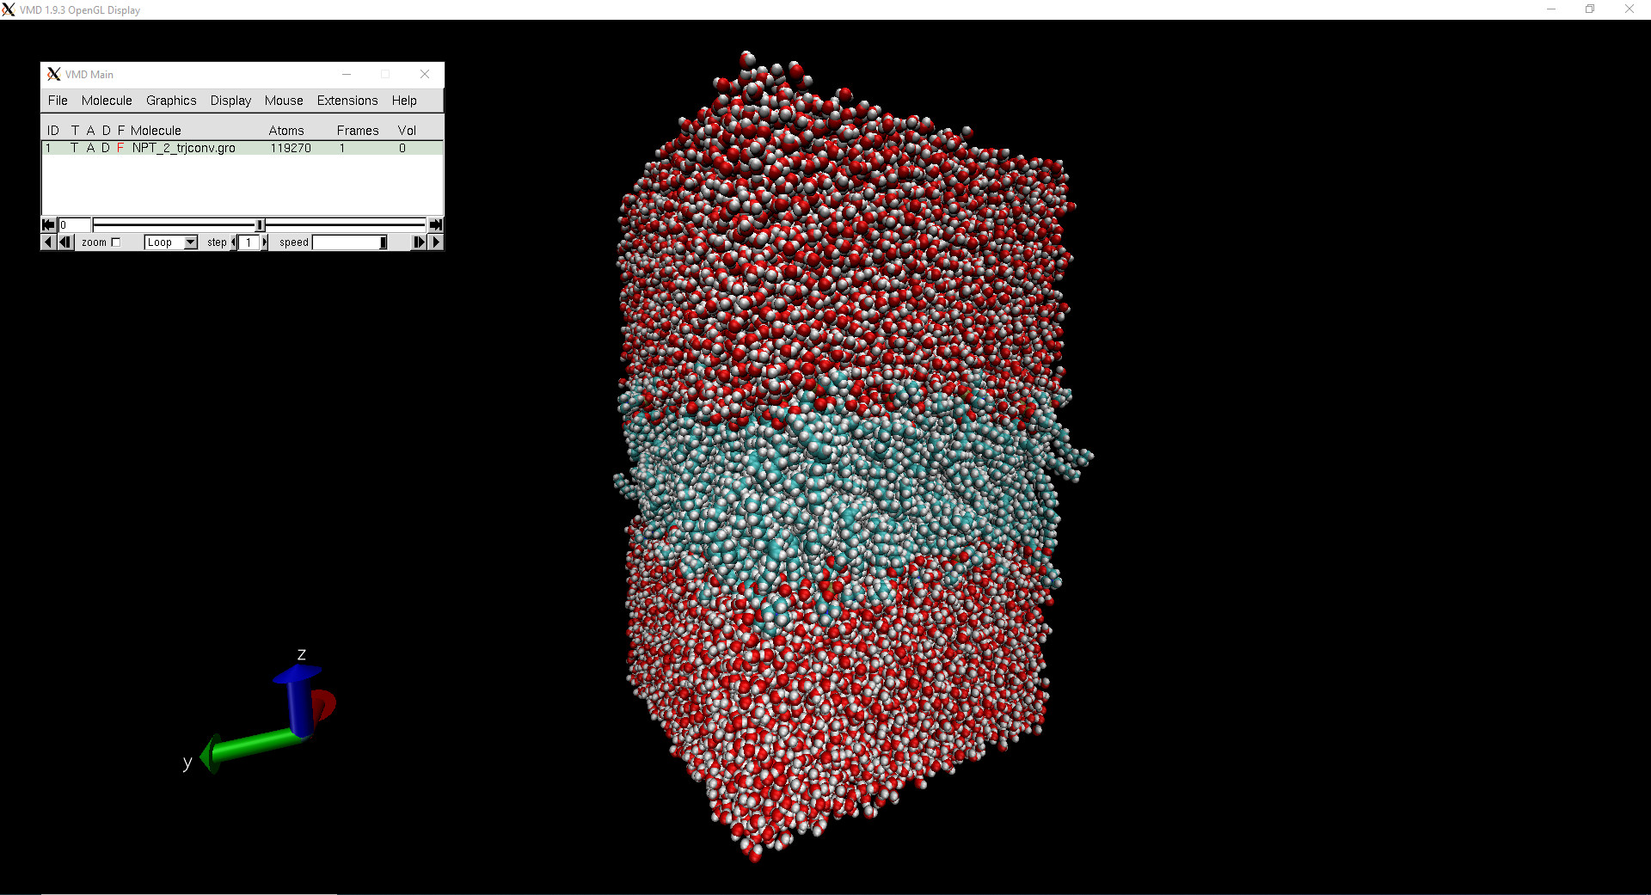Open the Graphics menu
This screenshot has width=1651, height=895.
(x=171, y=101)
